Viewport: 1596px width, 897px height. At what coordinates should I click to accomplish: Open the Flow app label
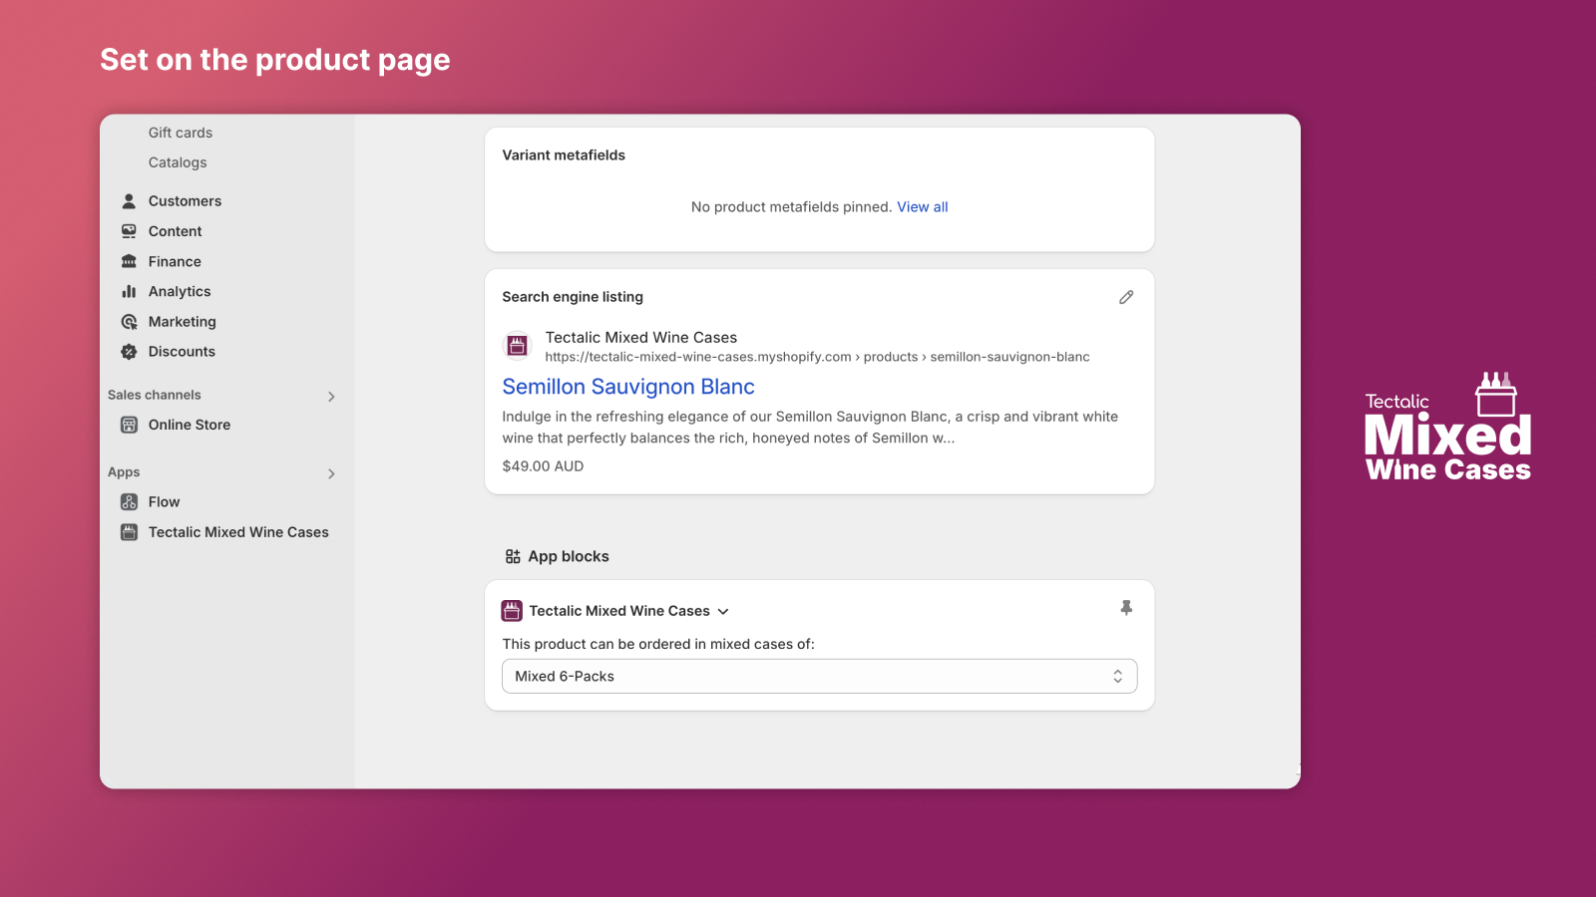[x=165, y=502]
